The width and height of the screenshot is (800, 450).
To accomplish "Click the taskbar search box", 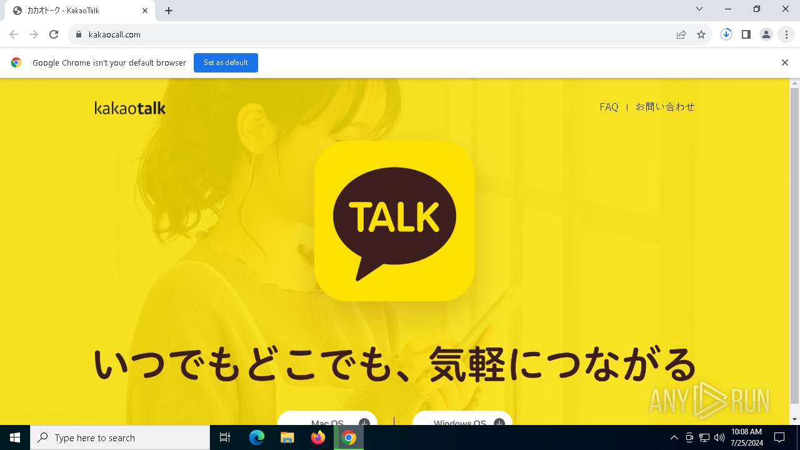I will [x=120, y=437].
